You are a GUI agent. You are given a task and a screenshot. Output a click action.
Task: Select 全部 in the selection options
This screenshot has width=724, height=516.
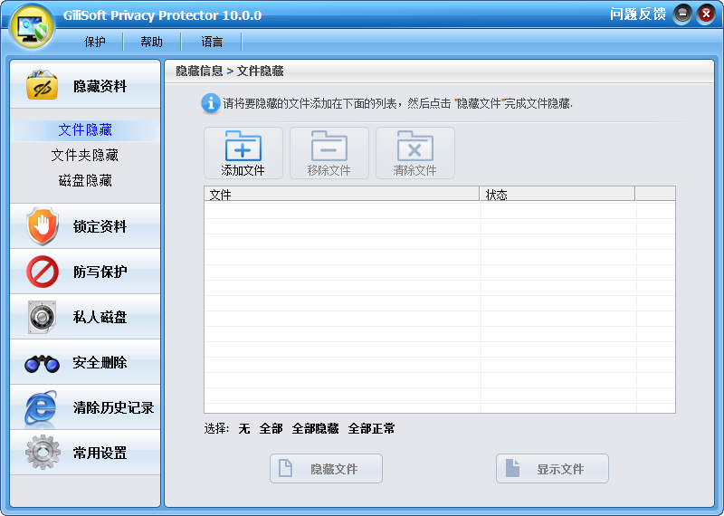271,429
